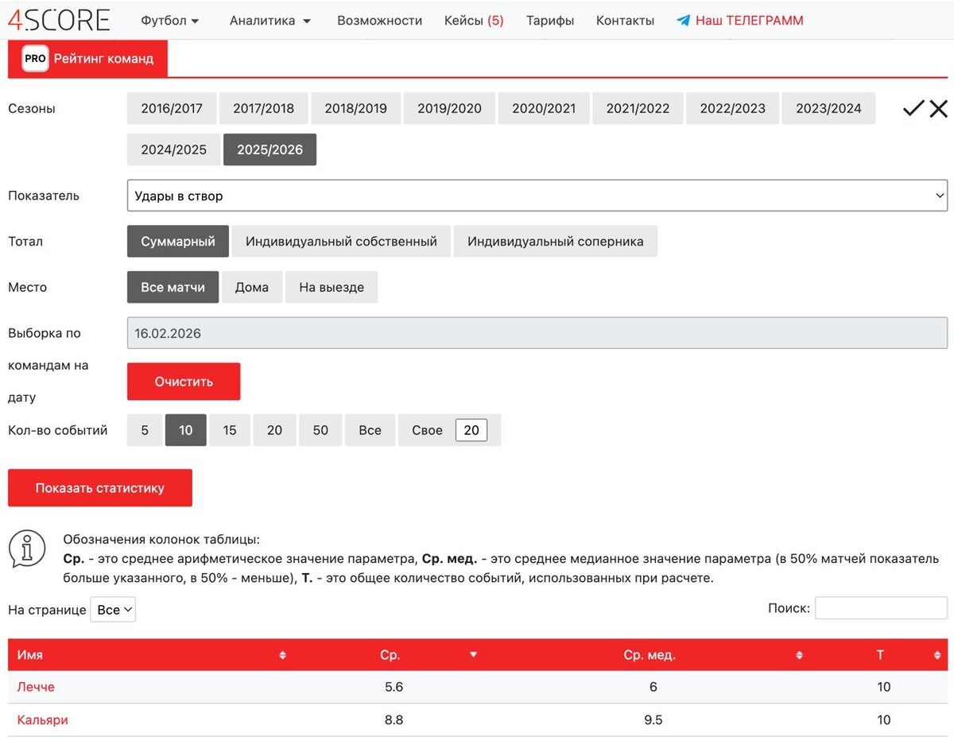Toggle season 2021/2022
The image size is (954, 741).
point(638,108)
